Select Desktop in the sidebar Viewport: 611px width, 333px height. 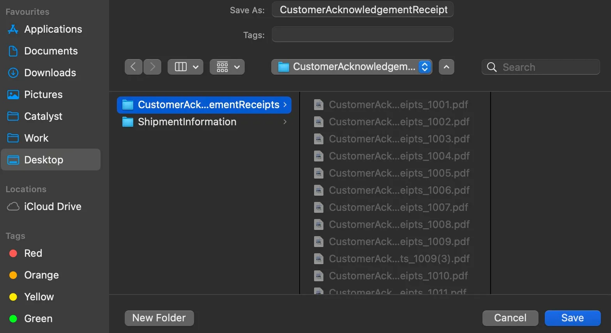point(51,160)
